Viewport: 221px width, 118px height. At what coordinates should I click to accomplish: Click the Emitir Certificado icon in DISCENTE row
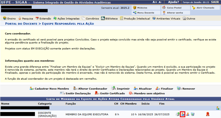[x=208, y=114]
